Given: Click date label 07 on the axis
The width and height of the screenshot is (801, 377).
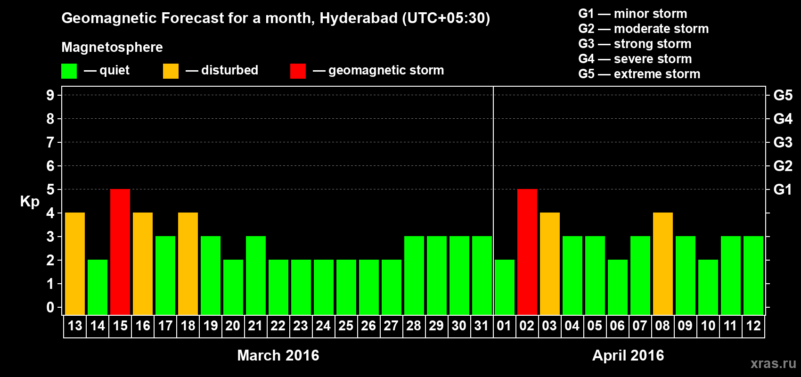Looking at the screenshot, I should click(x=640, y=326).
